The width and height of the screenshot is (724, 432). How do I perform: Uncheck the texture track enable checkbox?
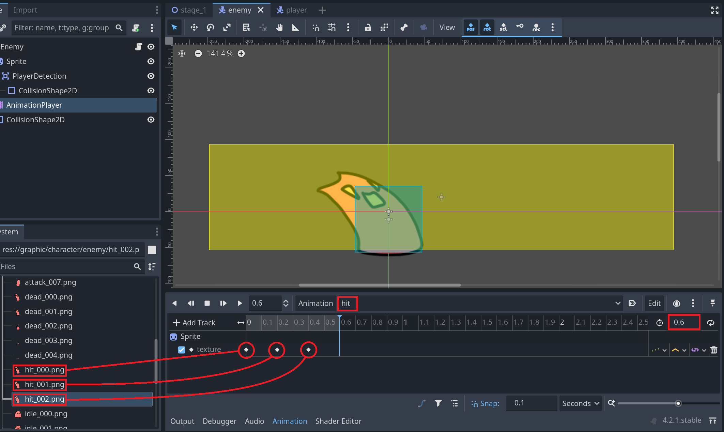point(182,350)
